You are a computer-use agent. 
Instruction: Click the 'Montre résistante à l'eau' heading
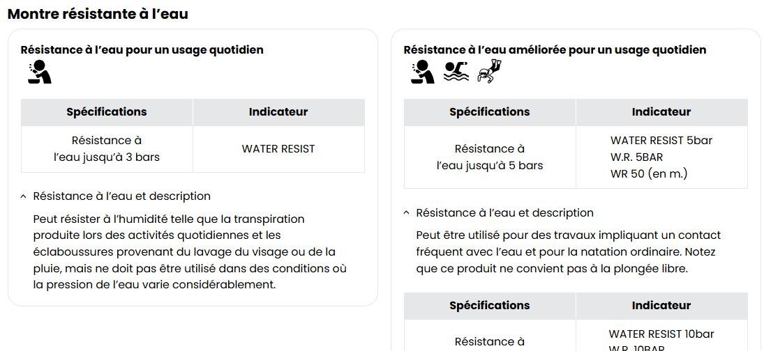click(x=98, y=14)
